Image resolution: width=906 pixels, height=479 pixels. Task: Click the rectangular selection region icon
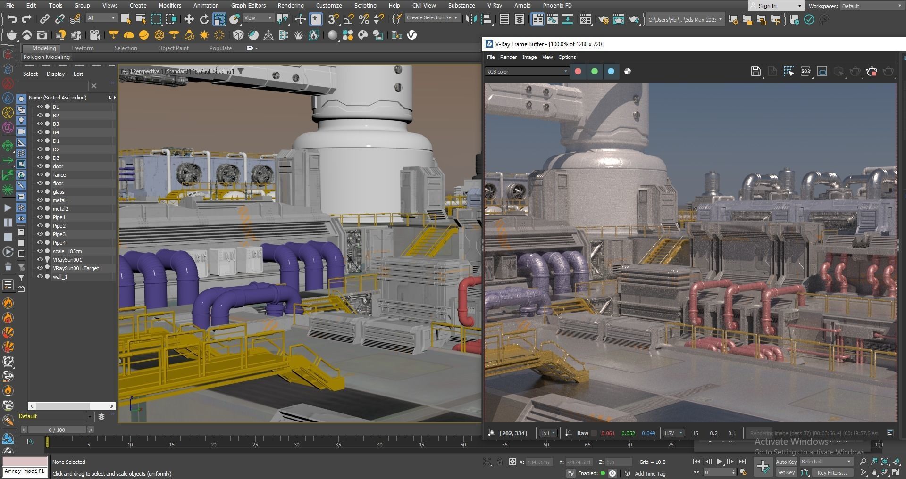156,19
